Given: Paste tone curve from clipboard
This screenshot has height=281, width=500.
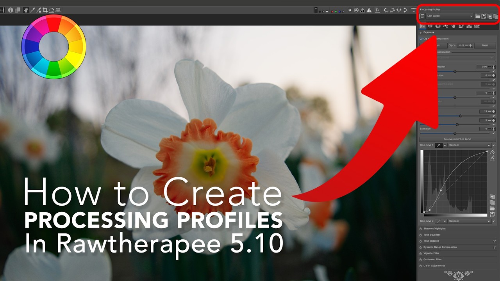Looking at the screenshot, I should coord(492,203).
